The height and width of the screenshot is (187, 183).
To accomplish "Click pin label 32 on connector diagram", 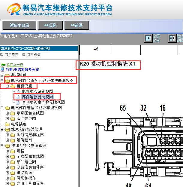I will click(x=143, y=108).
